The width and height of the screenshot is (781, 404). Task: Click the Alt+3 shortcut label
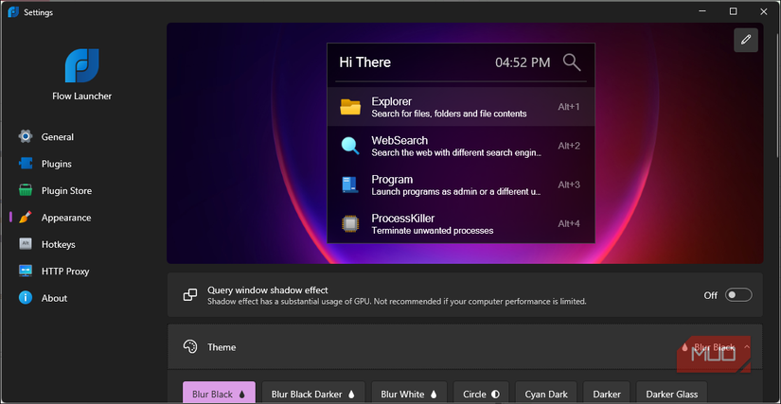tap(569, 184)
